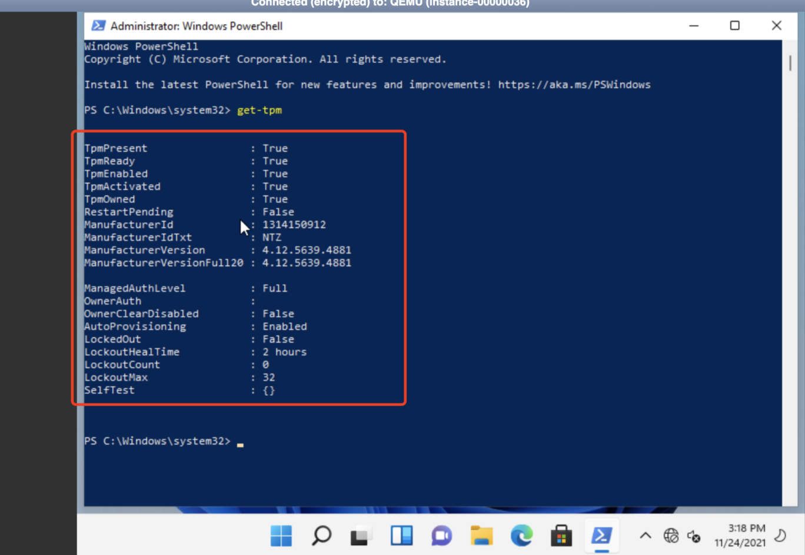The height and width of the screenshot is (555, 805).
Task: Click the PowerShell vertical scrollbar thumb
Action: [790, 63]
